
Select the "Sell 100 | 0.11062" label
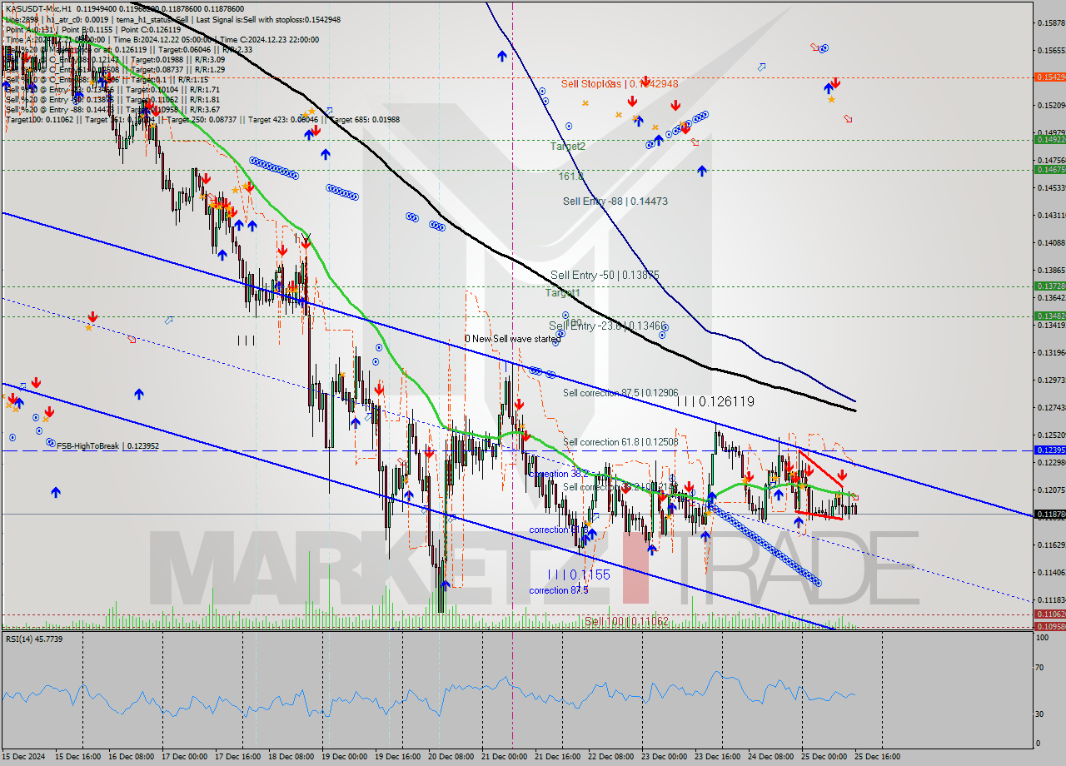[x=625, y=621]
